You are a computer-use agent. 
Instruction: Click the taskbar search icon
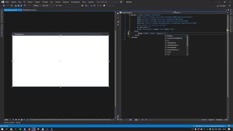tap(7, 129)
